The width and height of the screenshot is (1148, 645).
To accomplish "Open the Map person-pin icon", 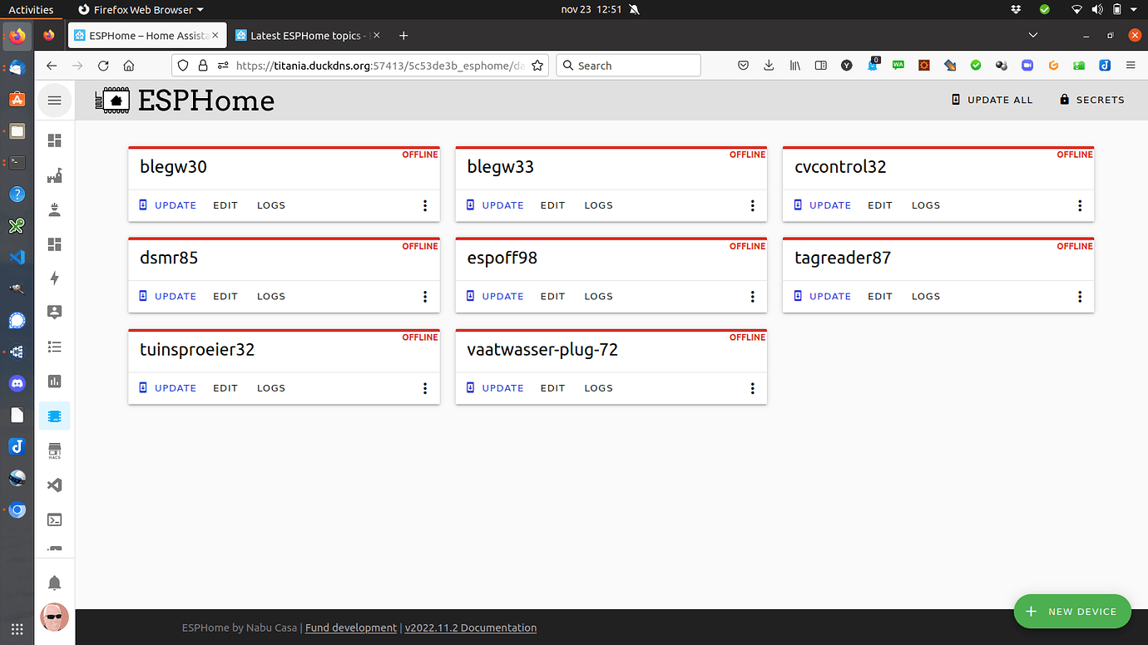I will [x=54, y=312].
